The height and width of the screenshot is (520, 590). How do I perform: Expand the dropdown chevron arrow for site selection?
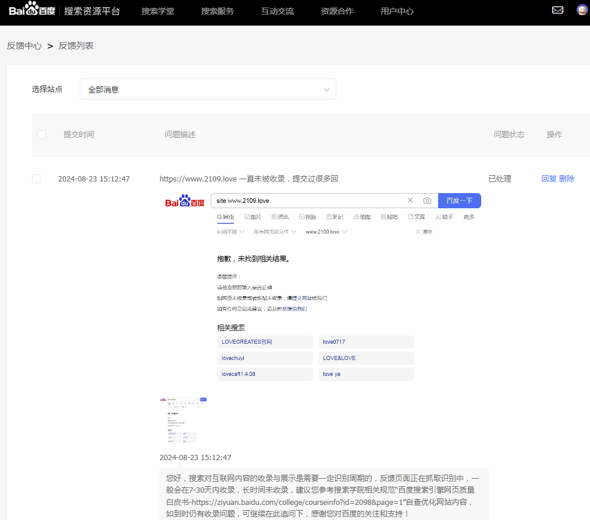[327, 90]
